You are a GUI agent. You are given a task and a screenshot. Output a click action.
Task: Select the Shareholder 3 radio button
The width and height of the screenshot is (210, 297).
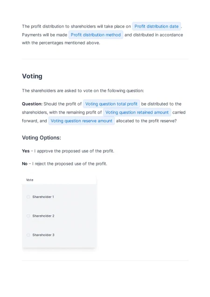[28, 235]
